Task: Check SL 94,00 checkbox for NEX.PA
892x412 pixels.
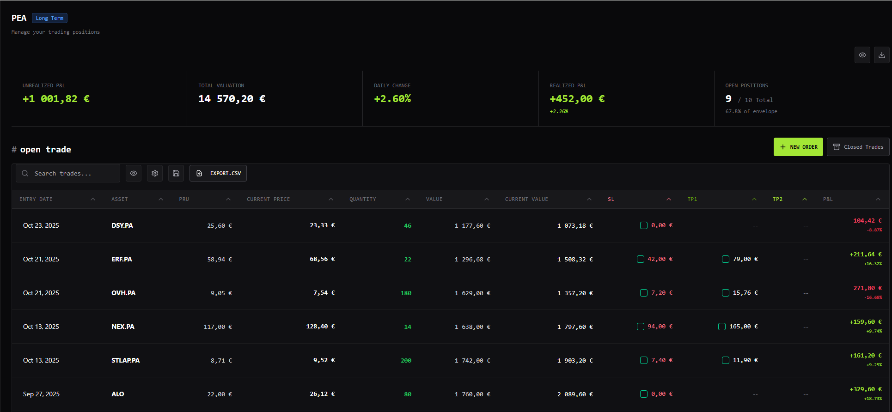Action: [641, 327]
